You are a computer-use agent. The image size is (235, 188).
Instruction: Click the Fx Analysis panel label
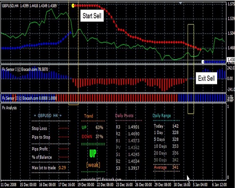(x=9, y=108)
